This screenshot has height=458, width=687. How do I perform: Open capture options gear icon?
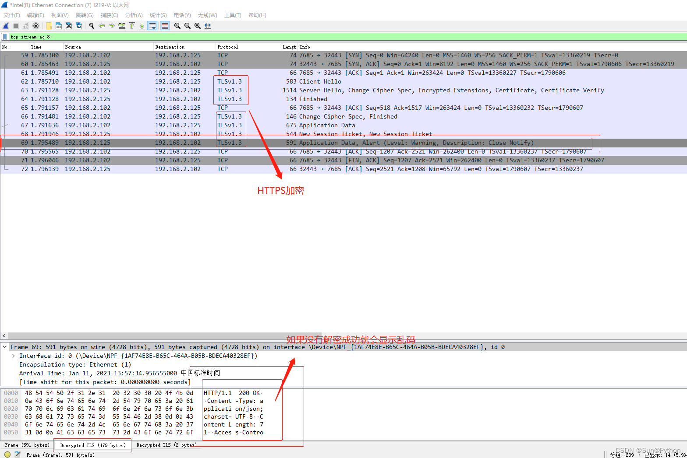pyautogui.click(x=36, y=26)
